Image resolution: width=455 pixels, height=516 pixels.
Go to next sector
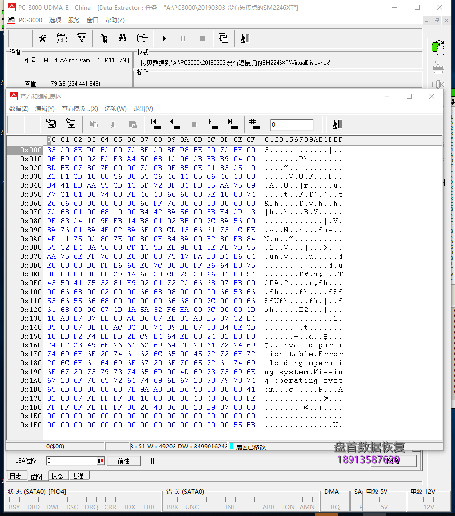(213, 124)
